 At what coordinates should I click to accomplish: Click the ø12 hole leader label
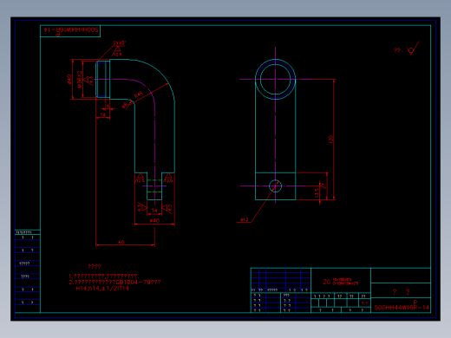tap(245, 219)
